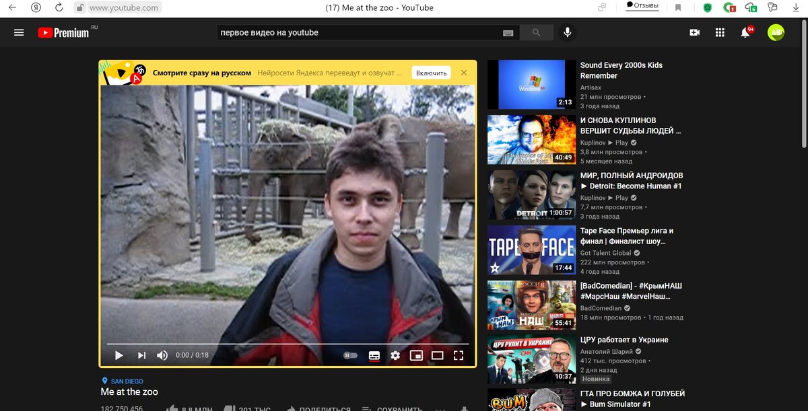
Task: Open the Tape Face video thumbnail
Action: click(531, 250)
